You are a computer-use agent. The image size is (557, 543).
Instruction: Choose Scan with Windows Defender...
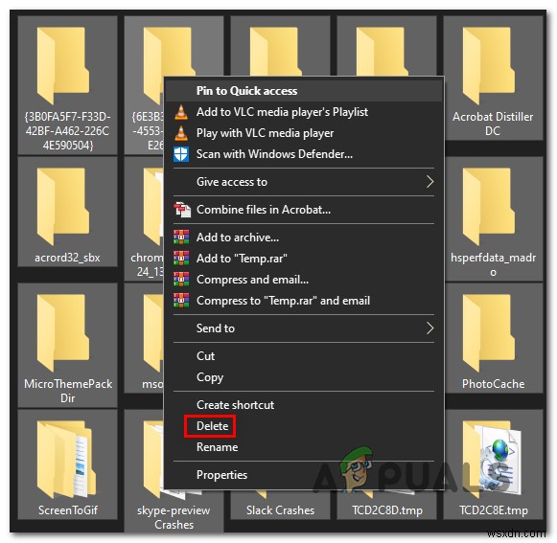[x=304, y=154]
